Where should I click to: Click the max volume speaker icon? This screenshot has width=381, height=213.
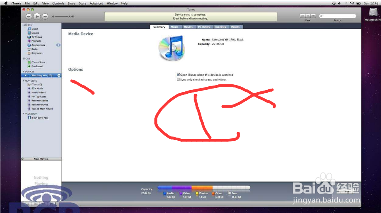tap(72, 16)
